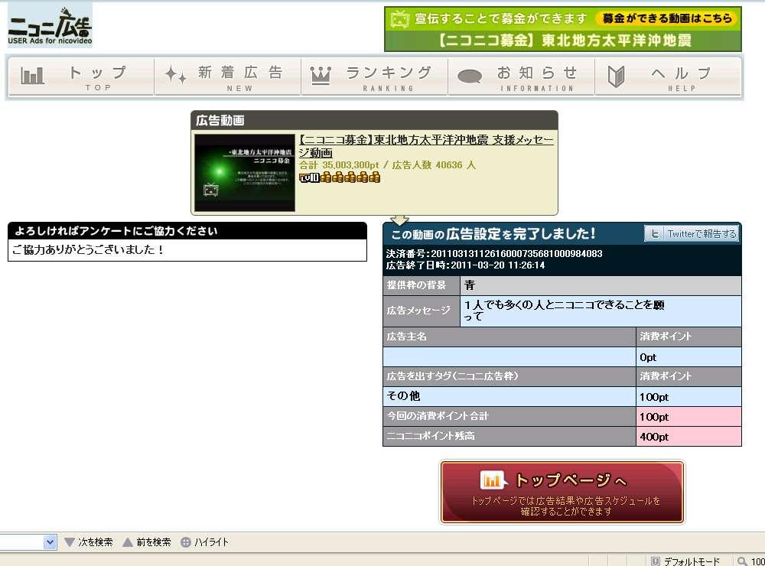Screen dimensions: 765x566
Task: Click ご協力ありがとうございました message
Action: (88, 249)
